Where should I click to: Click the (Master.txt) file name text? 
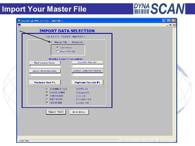(x=77, y=42)
